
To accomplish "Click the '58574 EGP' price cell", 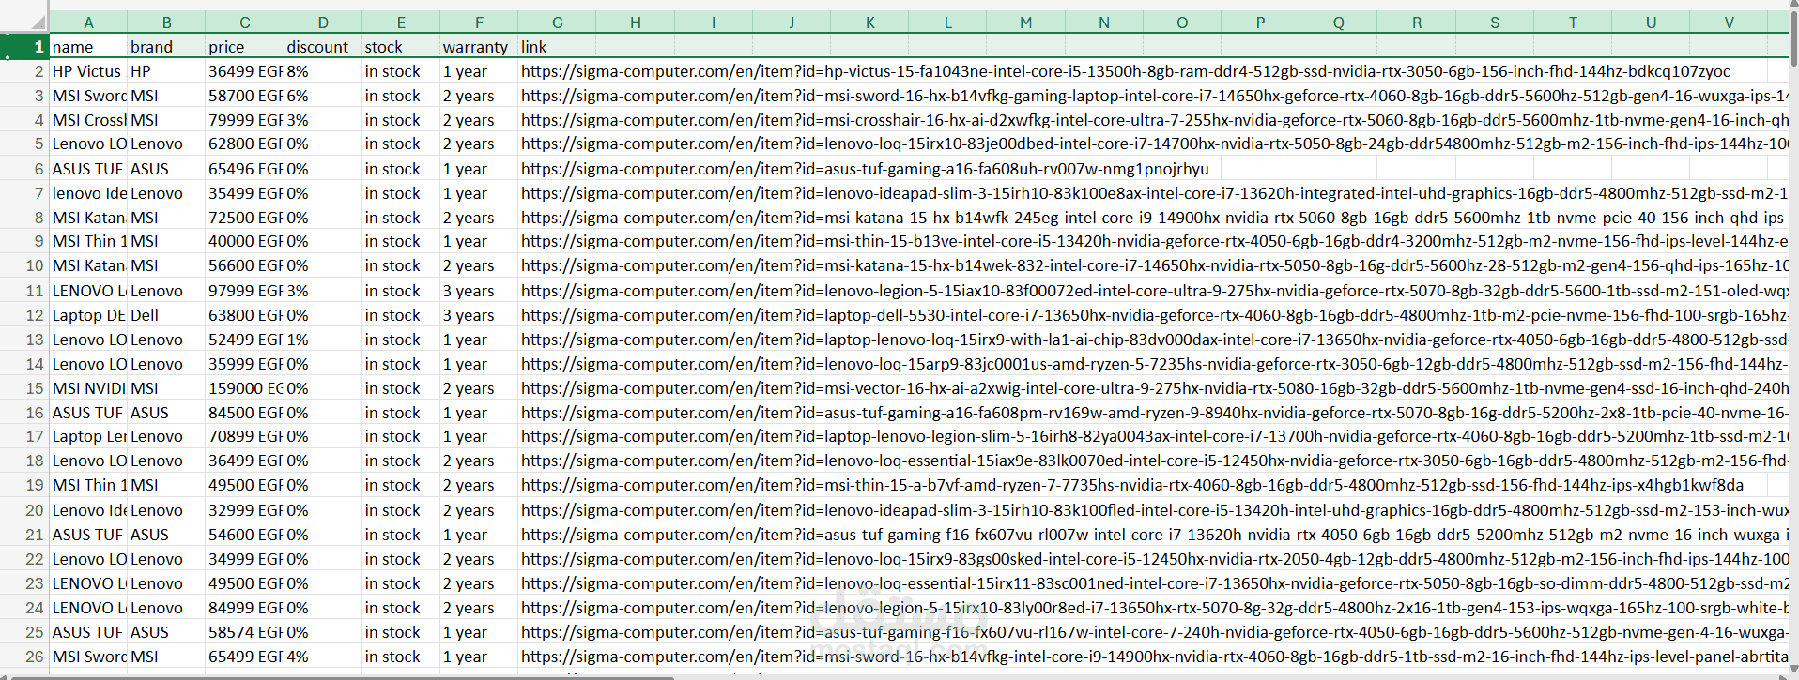I will coord(245,632).
